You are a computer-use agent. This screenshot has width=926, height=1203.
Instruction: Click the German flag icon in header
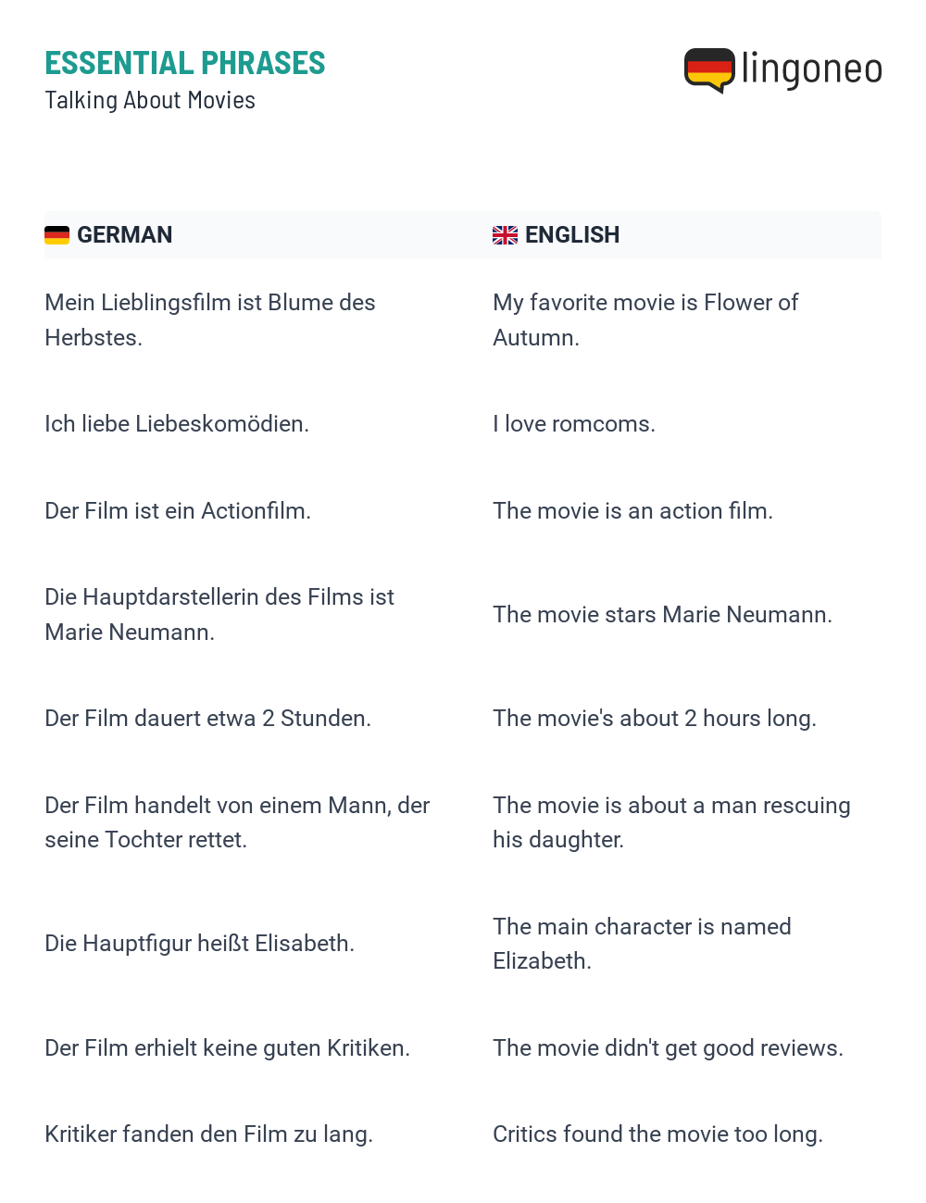pos(56,235)
